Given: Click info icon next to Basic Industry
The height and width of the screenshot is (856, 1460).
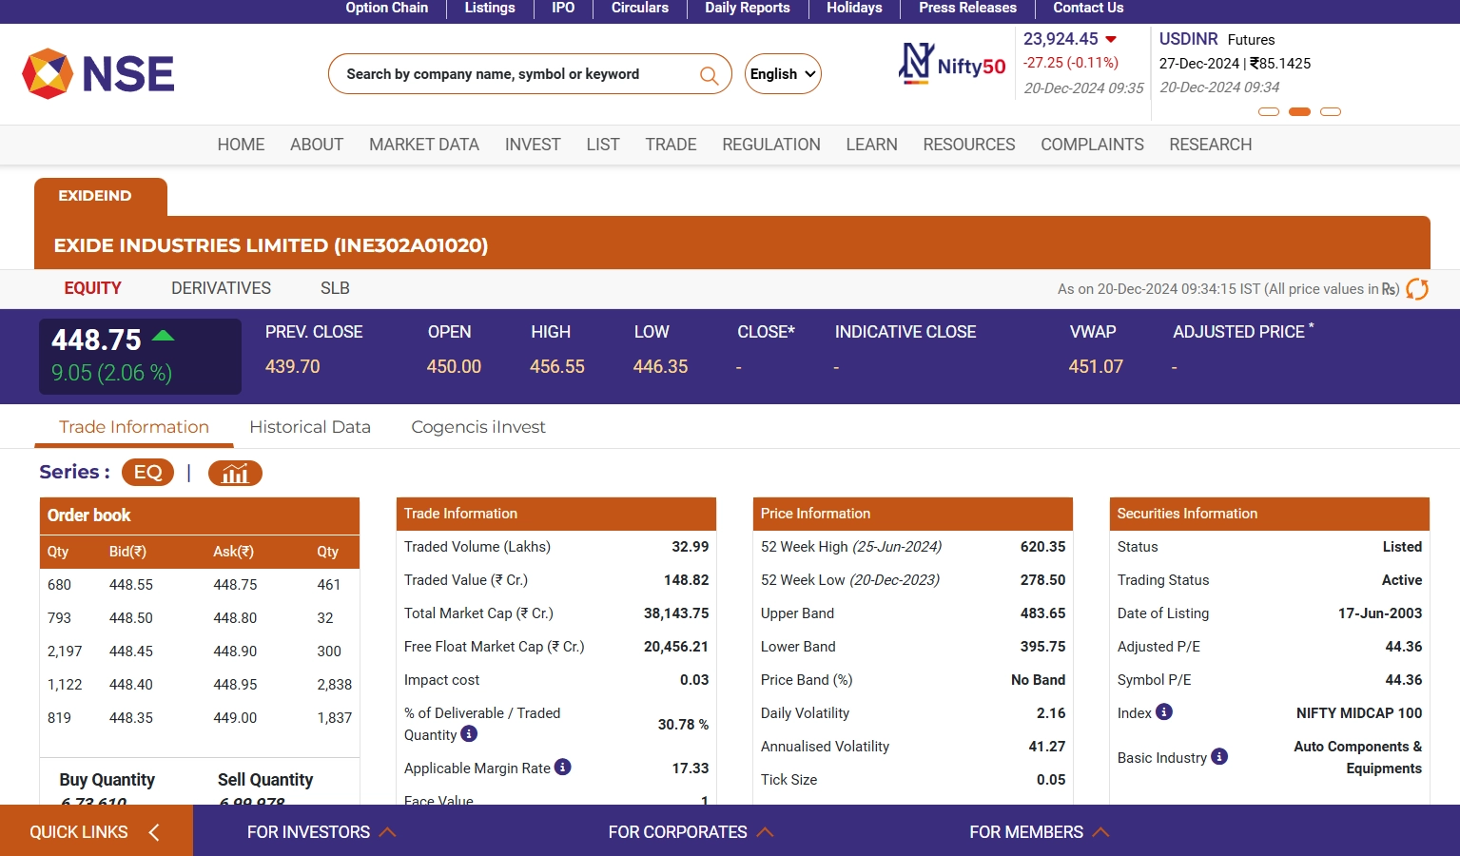Looking at the screenshot, I should click(x=1219, y=757).
